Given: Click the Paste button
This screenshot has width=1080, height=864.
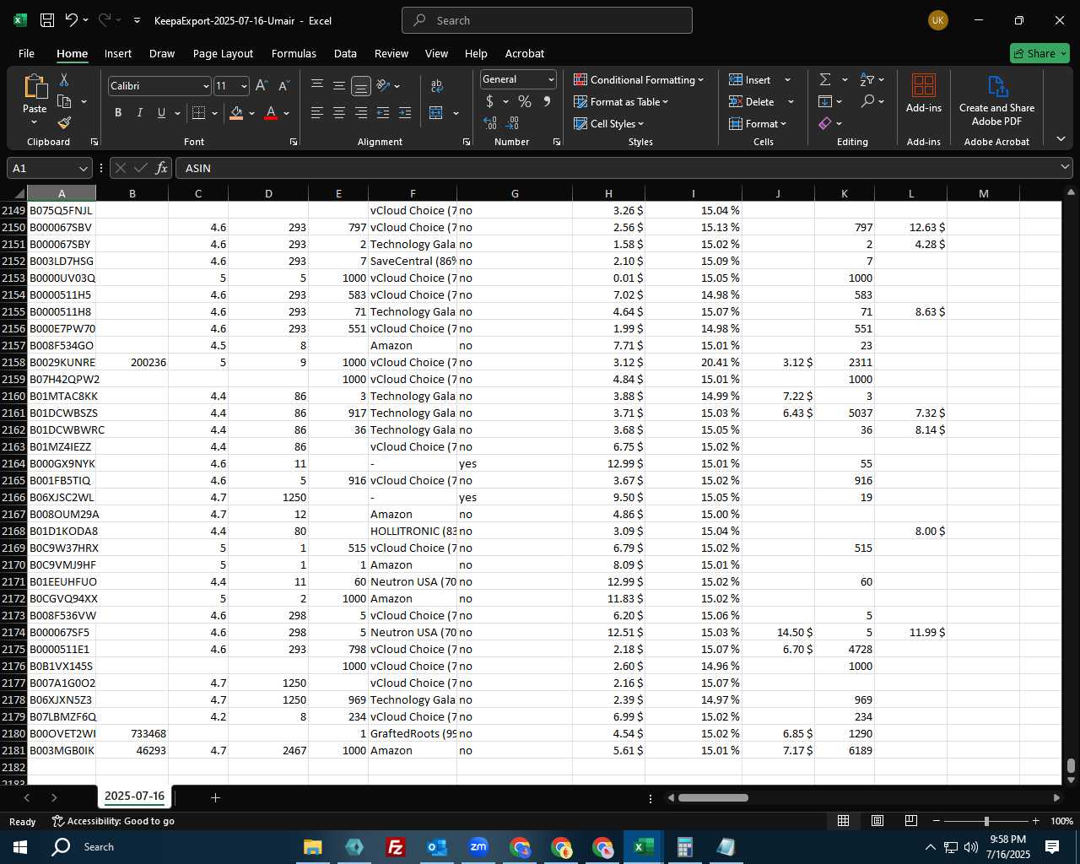Looking at the screenshot, I should pos(35,100).
